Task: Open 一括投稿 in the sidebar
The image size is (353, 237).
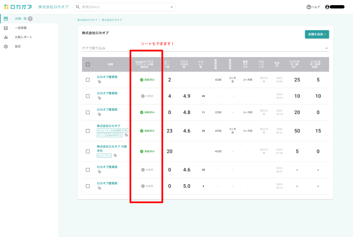Action: [x=29, y=28]
